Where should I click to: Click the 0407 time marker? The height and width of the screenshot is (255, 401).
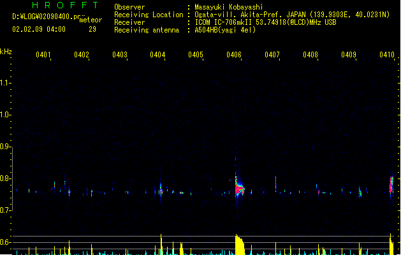pos(272,55)
